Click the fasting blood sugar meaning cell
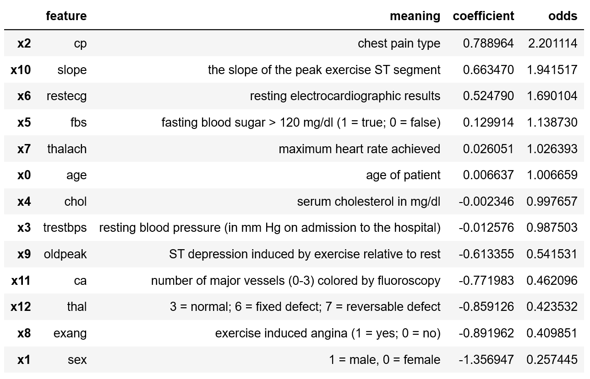The height and width of the screenshot is (379, 590). 300,123
